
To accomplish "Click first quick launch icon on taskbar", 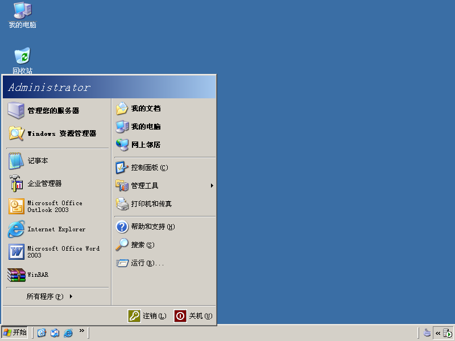I will pyautogui.click(x=42, y=332).
